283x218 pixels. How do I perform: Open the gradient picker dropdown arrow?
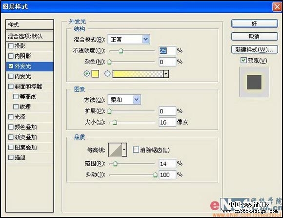pos(166,74)
